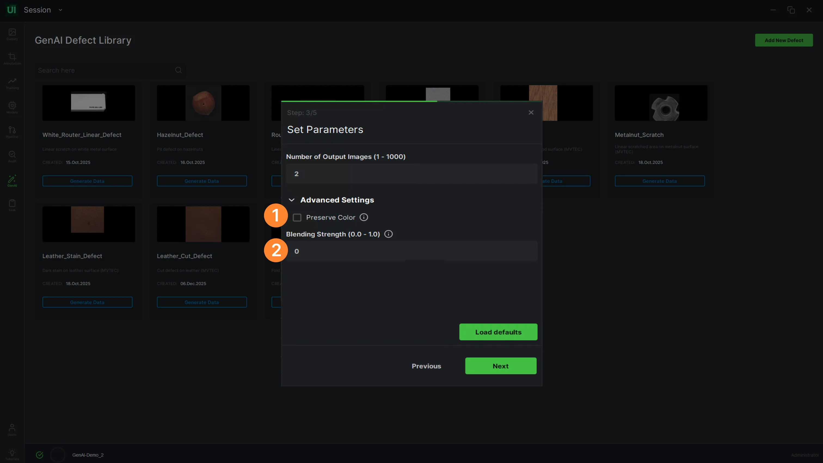Click 'Pit defect on hazelnuts' description
Screen dimensions: 823x463
[x=180, y=149]
